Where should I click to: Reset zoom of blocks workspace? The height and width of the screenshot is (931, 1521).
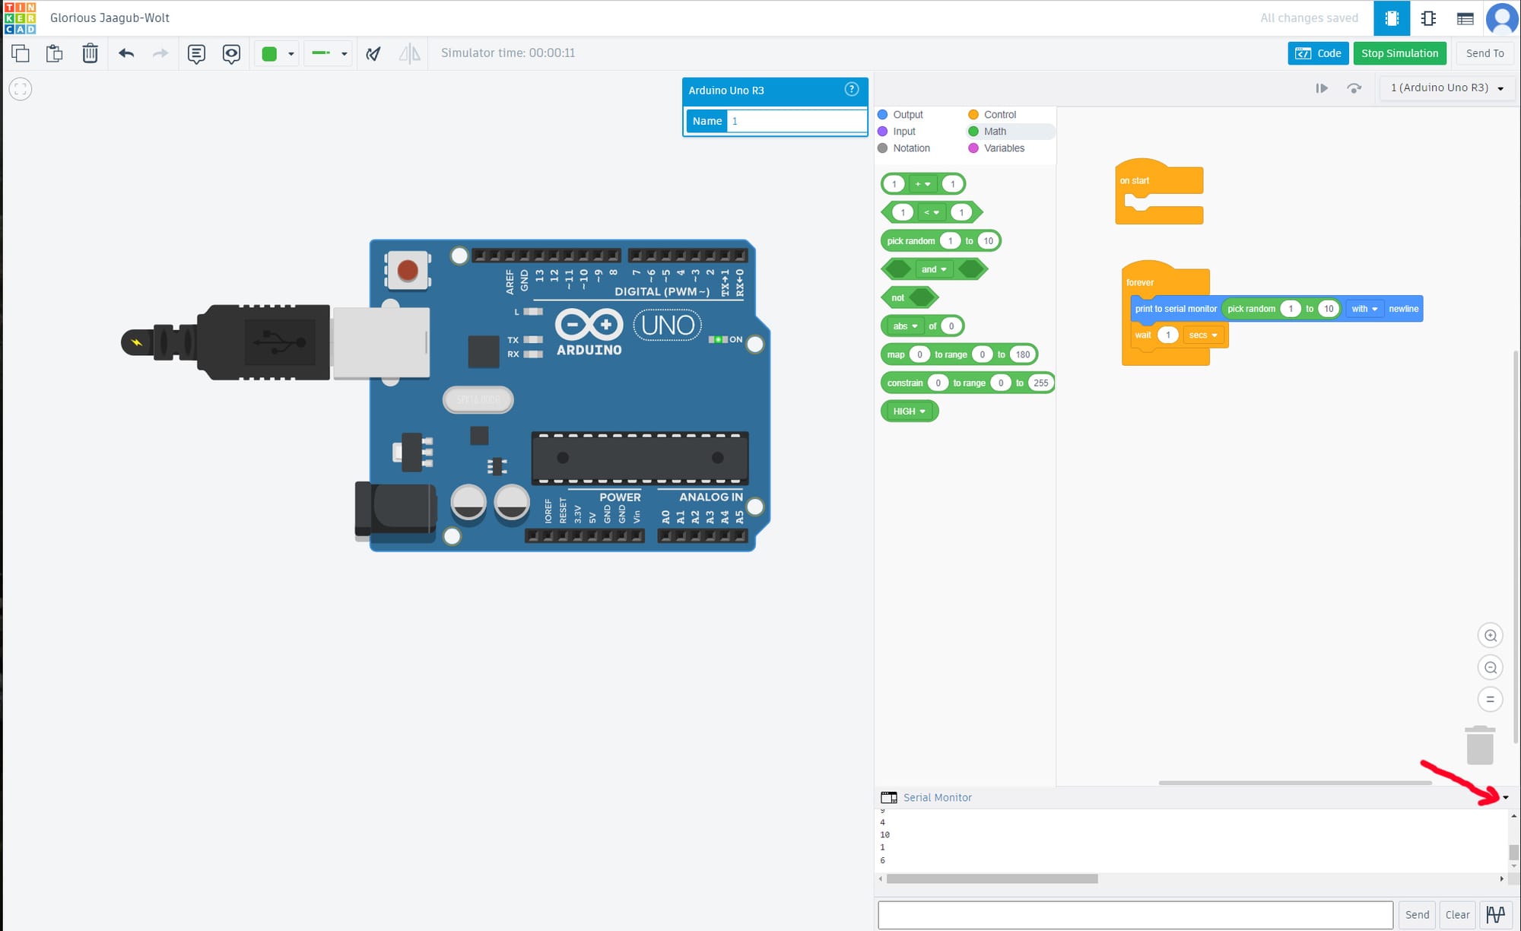point(1491,699)
